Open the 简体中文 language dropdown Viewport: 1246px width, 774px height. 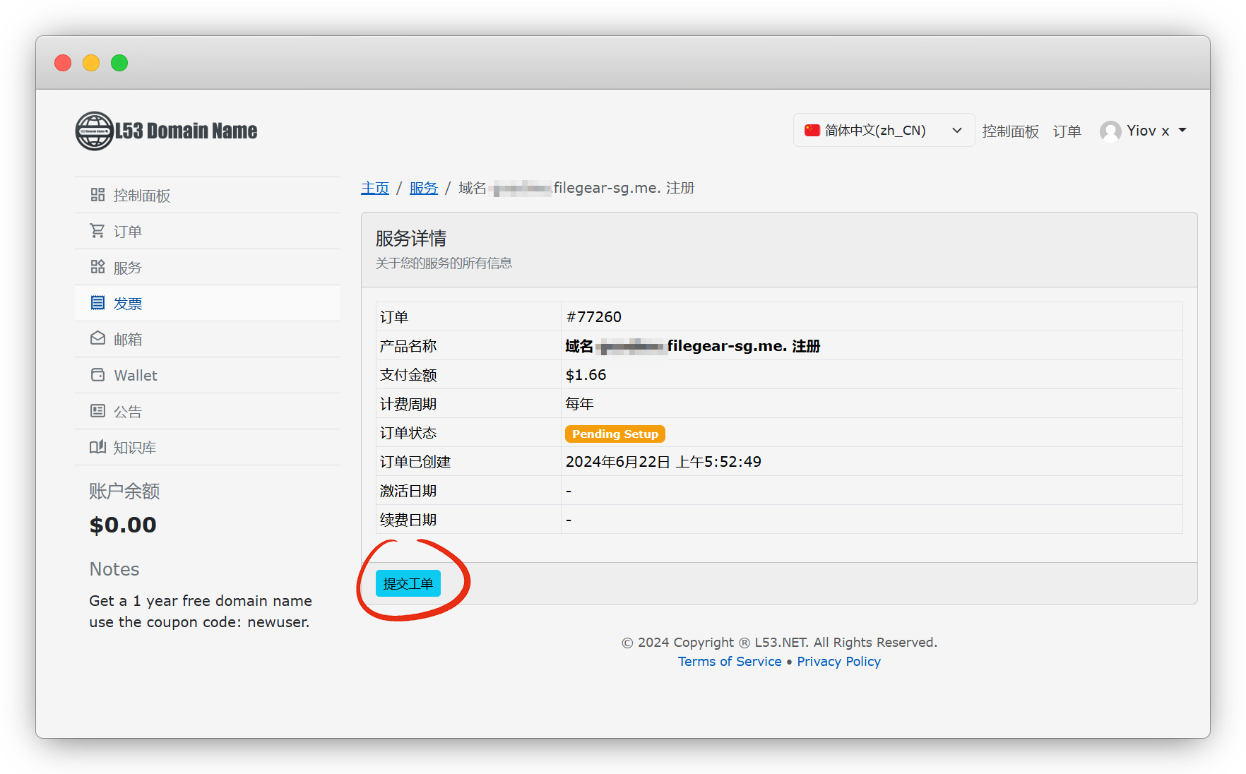(883, 131)
